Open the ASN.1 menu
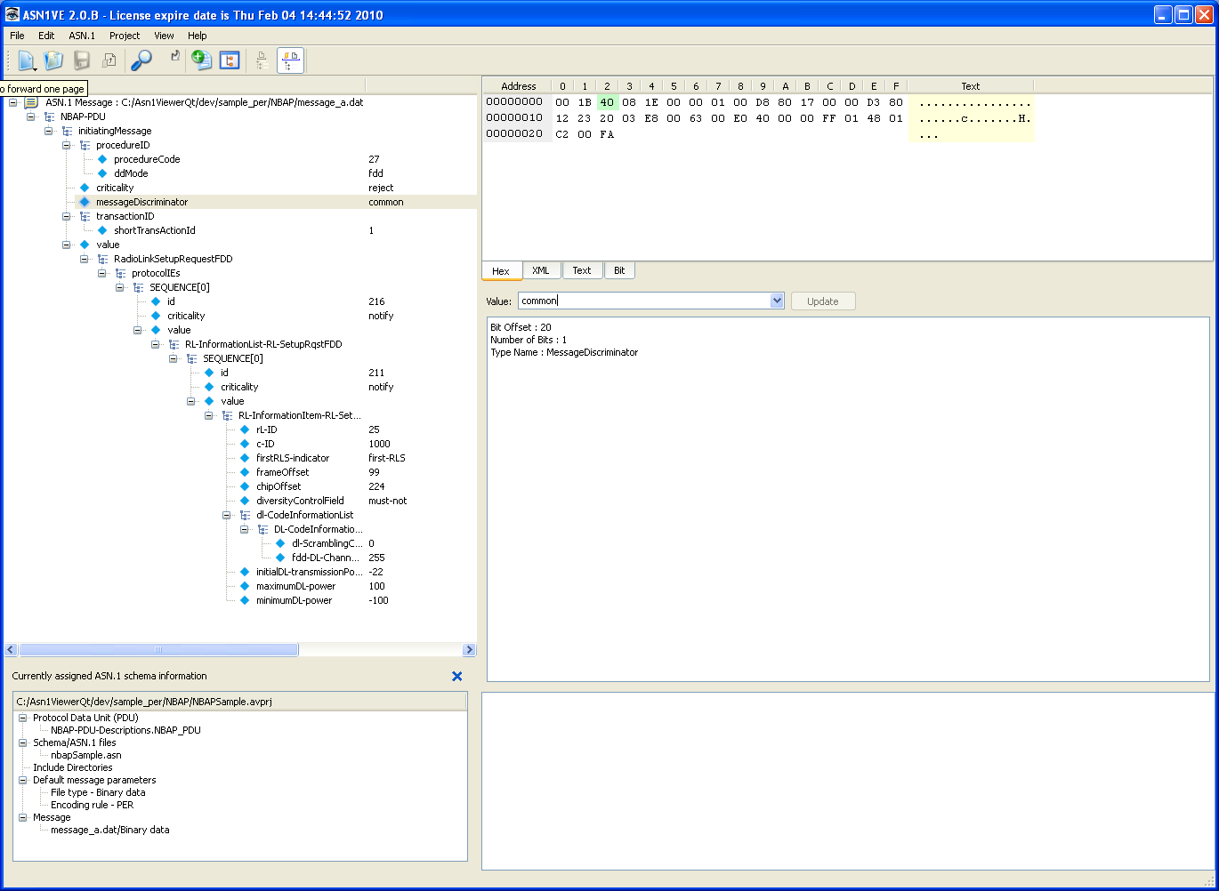1219x891 pixels. [81, 36]
